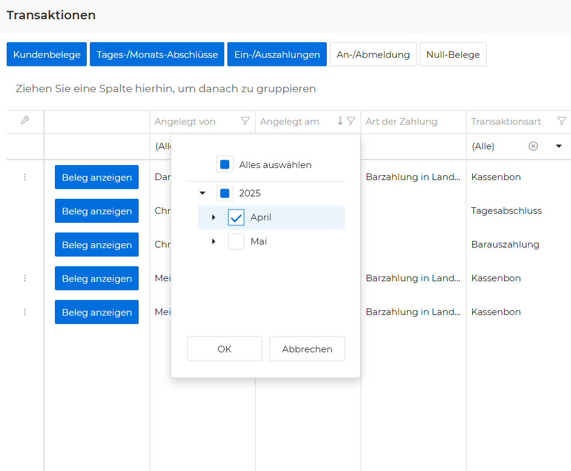Screen dimensions: 571x471
Task: Toggle the Kundenbelege filter tab
Action: click(46, 54)
